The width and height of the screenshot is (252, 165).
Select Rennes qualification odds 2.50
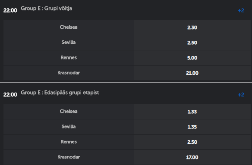coord(192,142)
